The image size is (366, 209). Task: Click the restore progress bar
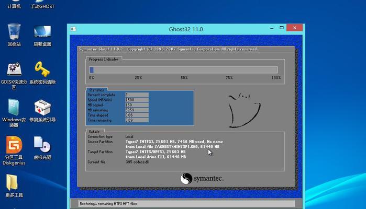coord(183,69)
